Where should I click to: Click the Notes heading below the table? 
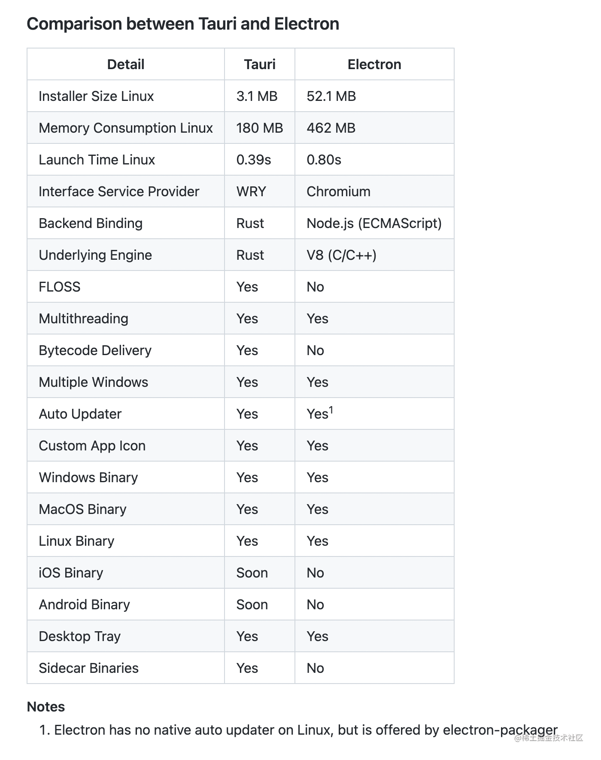(x=46, y=707)
